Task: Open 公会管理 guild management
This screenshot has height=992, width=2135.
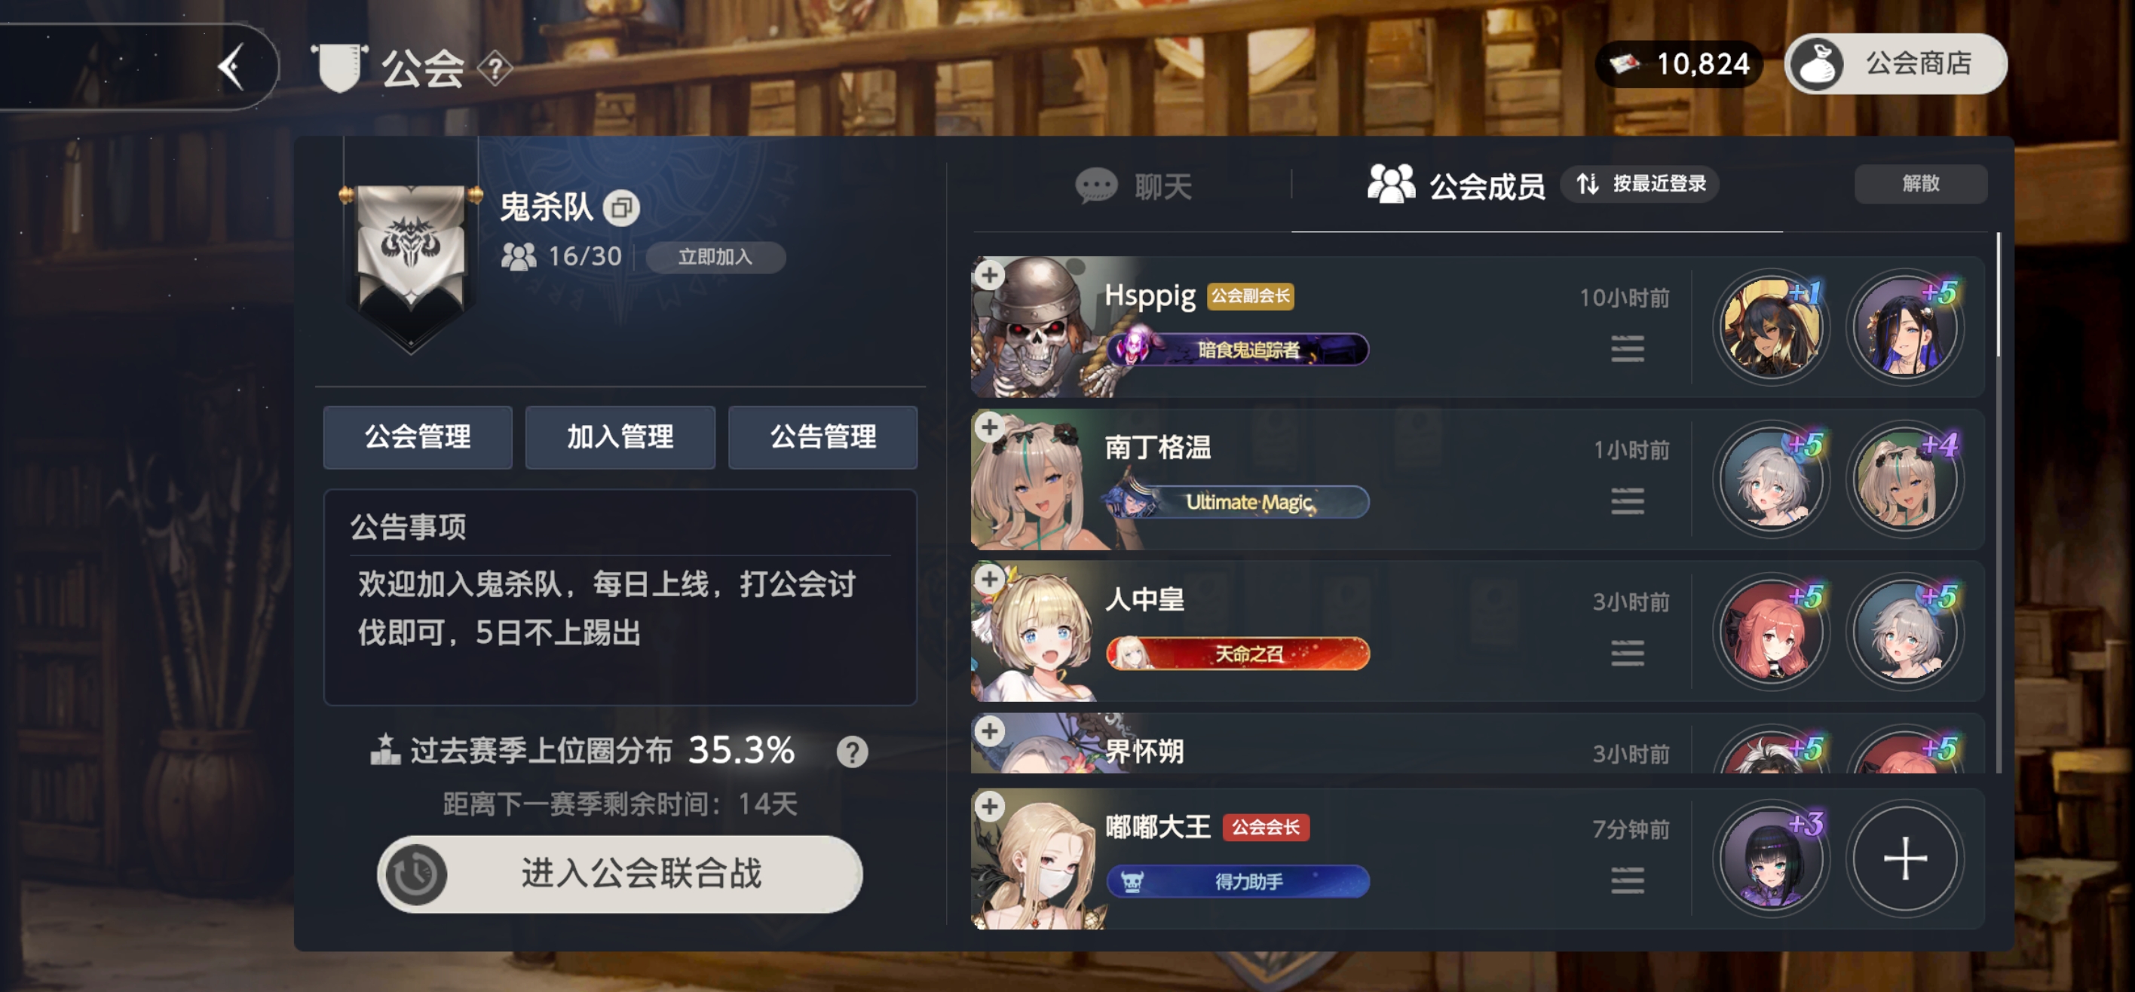Action: click(x=418, y=437)
